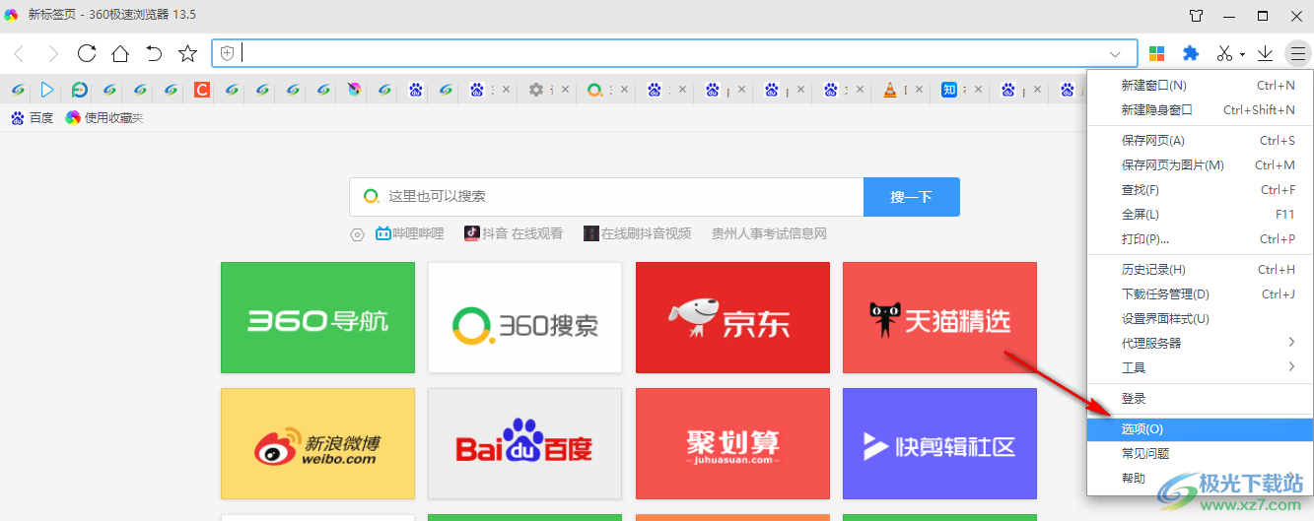The image size is (1314, 521).
Task: Click the 这里也可以搜索 search field
Action: pyautogui.click(x=606, y=197)
